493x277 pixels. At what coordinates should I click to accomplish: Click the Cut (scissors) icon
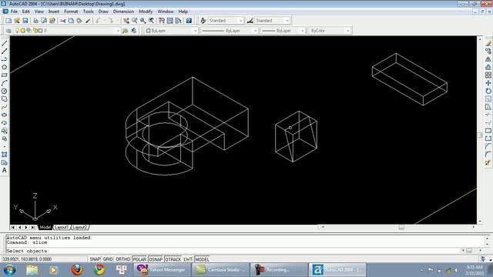point(63,21)
